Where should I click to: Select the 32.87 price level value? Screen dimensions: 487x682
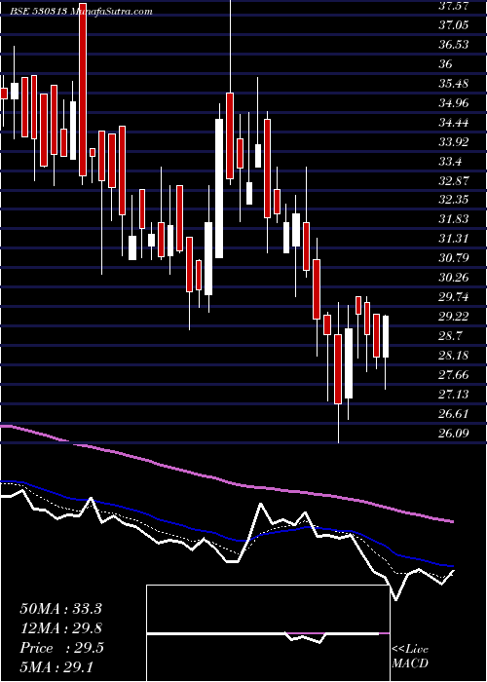(x=453, y=181)
